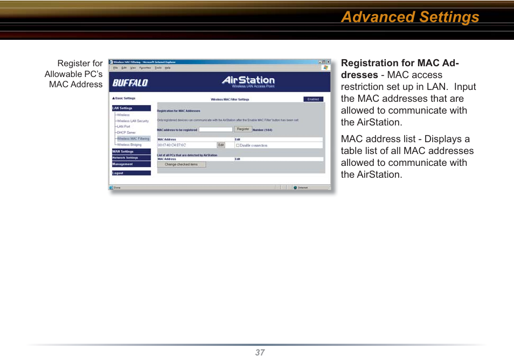Viewport: 514px width, 356px height.
Task: Click the Change checked items button
Action: click(181, 165)
